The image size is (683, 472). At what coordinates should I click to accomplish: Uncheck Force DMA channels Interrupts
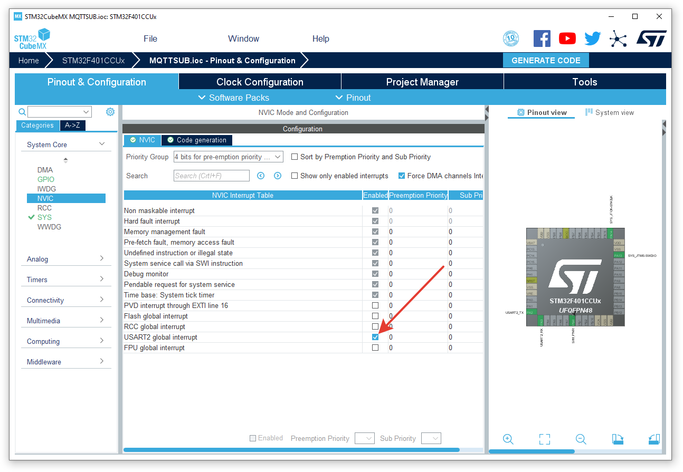(x=402, y=176)
